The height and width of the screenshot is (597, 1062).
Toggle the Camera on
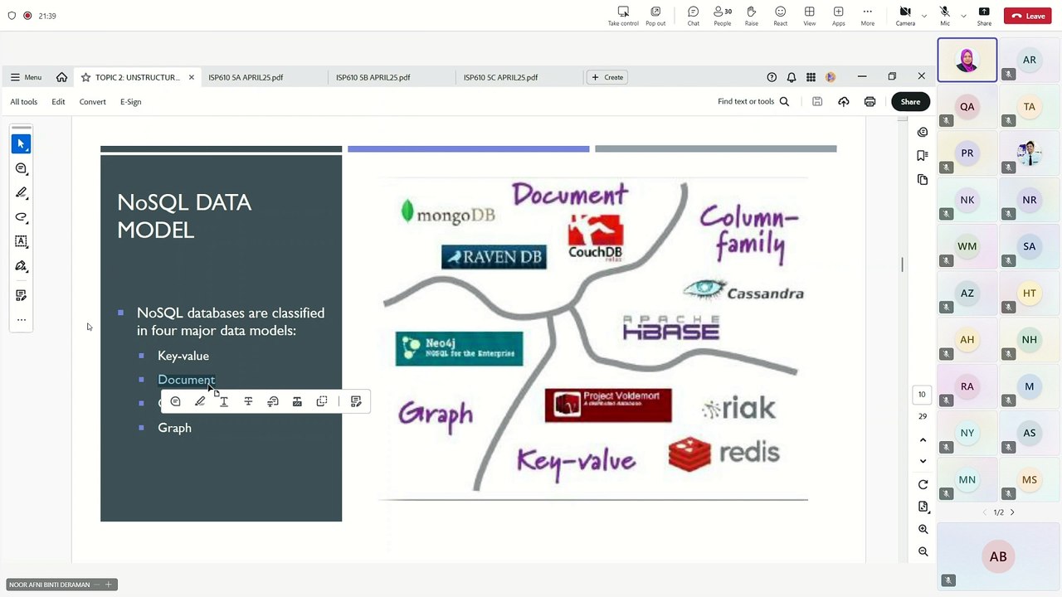pos(905,15)
